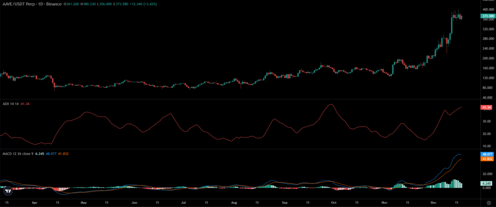Click May on the time axis
496x207 pixels.
[x=83, y=202]
